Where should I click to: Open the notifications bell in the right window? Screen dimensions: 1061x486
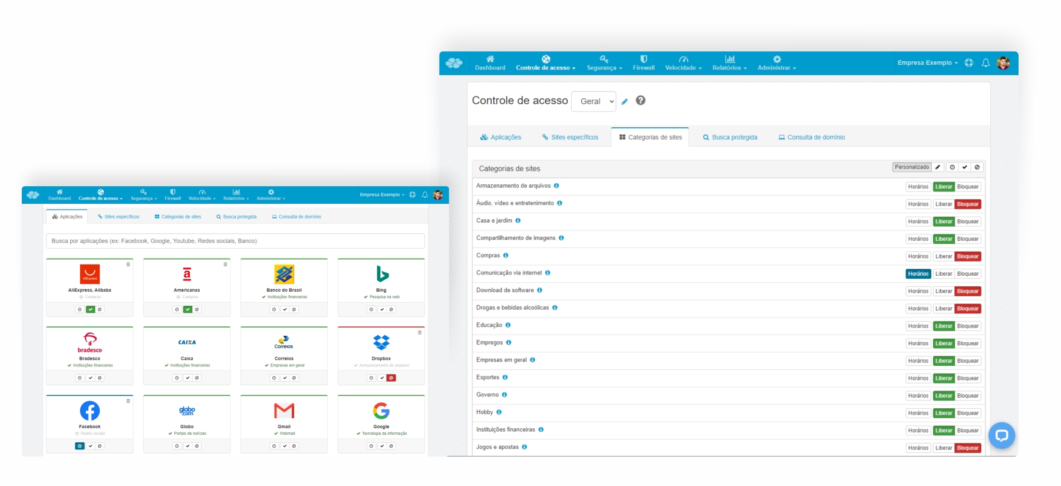(x=986, y=63)
